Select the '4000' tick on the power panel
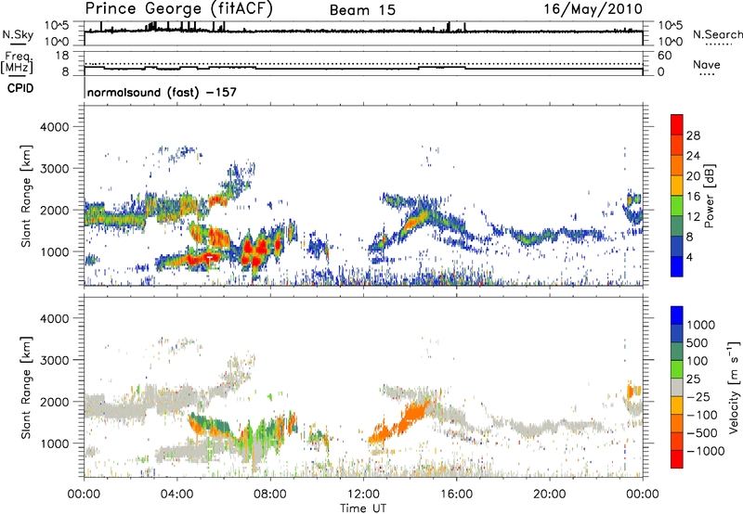 54,127
